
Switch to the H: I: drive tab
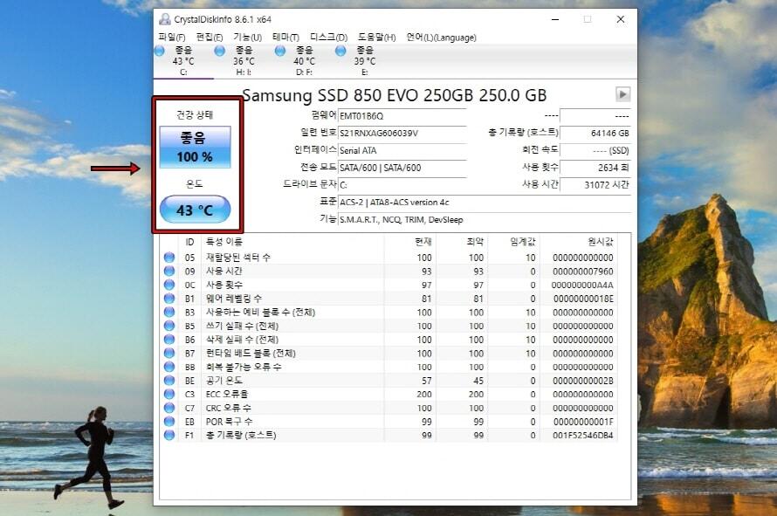point(244,61)
